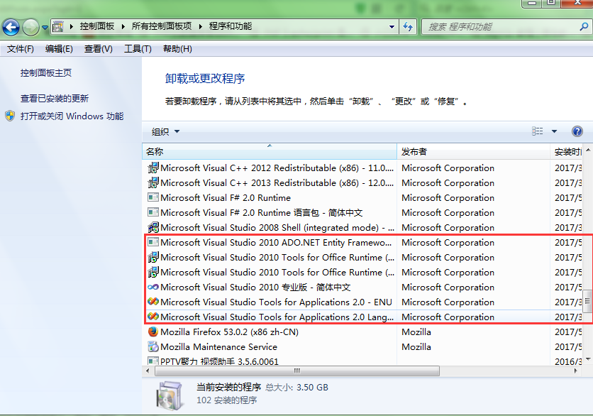Image resolution: width=593 pixels, height=416 pixels.
Task: Select the Visual C++ 2013 Redistributable icon
Action: point(153,183)
